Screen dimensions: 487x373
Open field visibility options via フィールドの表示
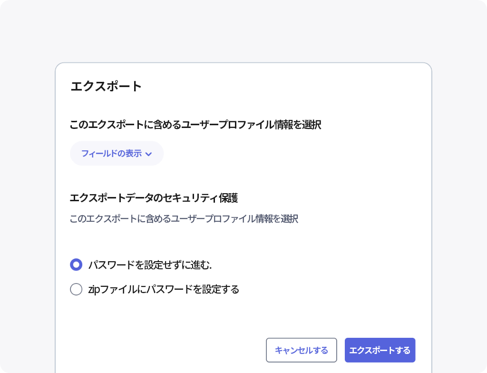(117, 153)
